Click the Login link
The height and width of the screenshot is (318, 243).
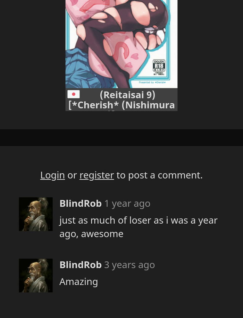(x=52, y=175)
